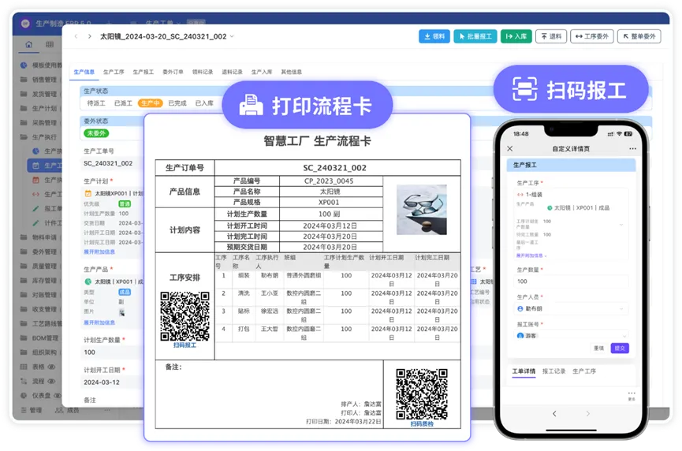
Task: Open the 采购管理 folder in sidebar
Action: coord(40,123)
